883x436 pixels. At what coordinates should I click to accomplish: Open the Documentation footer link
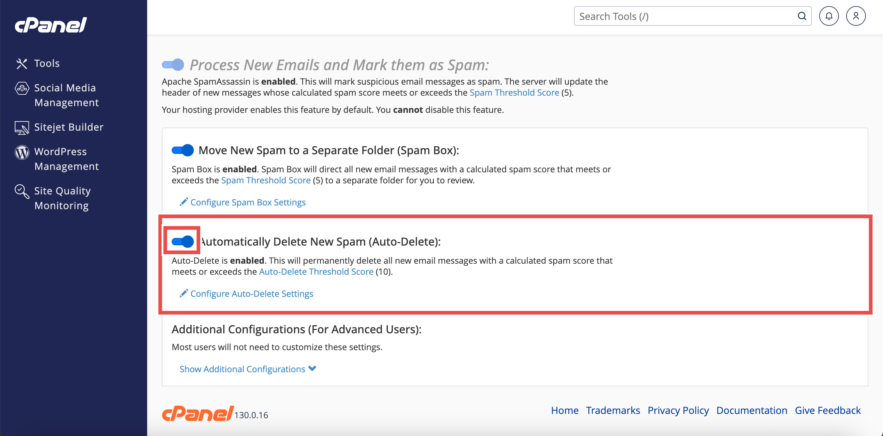(x=751, y=410)
